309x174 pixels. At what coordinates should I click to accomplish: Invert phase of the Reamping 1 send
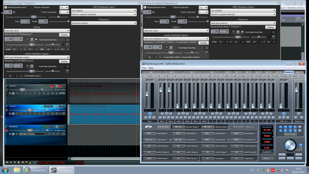point(32,39)
